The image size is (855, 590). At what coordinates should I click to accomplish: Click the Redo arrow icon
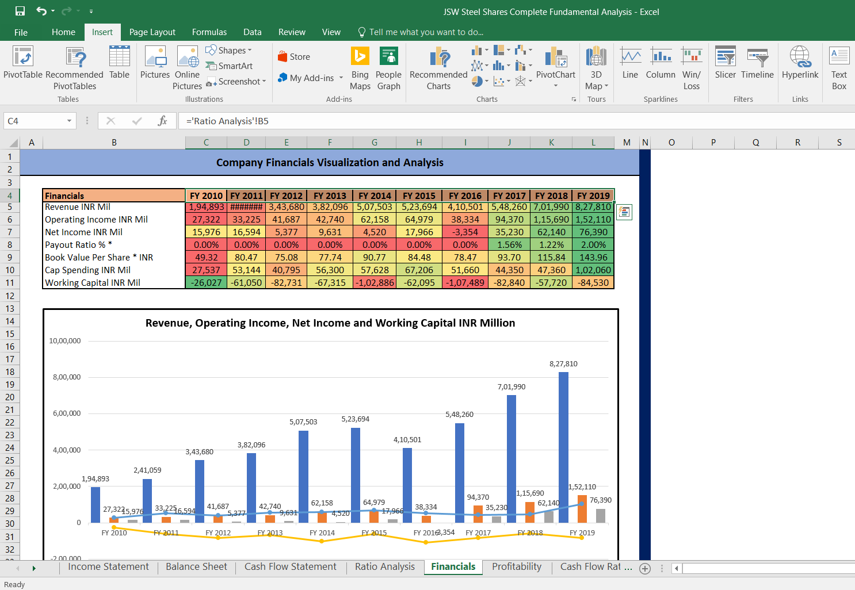tap(67, 11)
